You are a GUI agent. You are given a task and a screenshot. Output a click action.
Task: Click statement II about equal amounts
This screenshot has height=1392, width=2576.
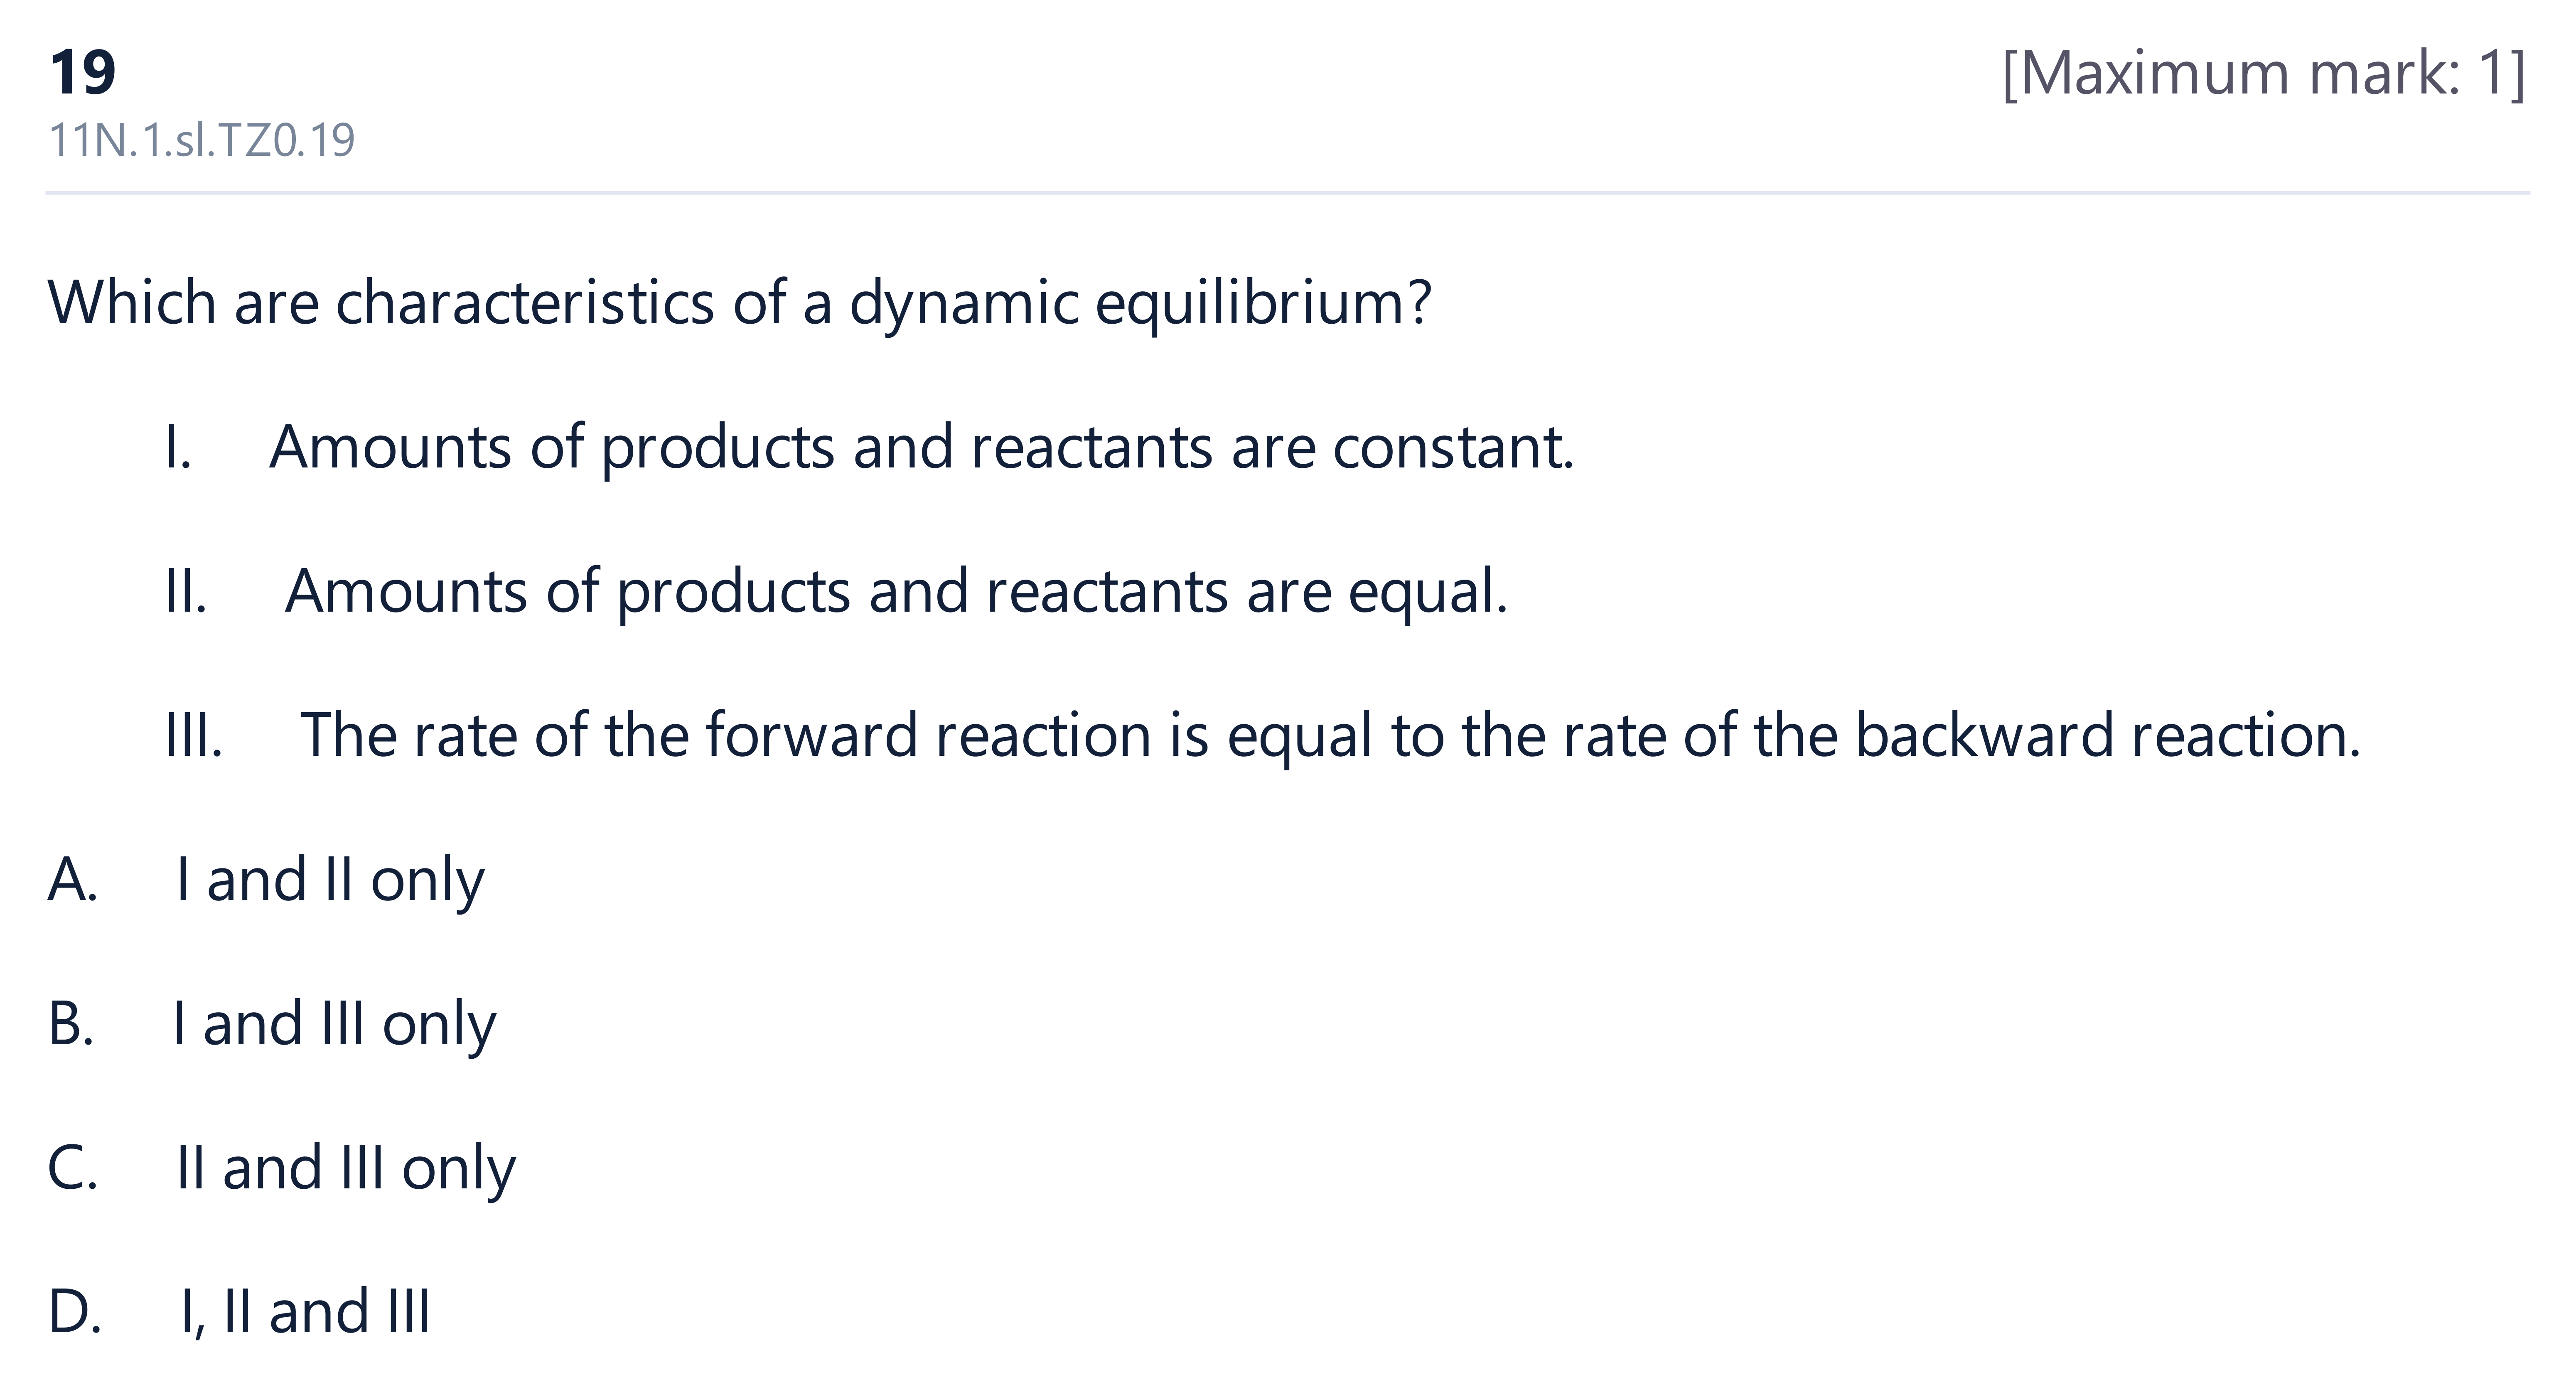click(896, 592)
